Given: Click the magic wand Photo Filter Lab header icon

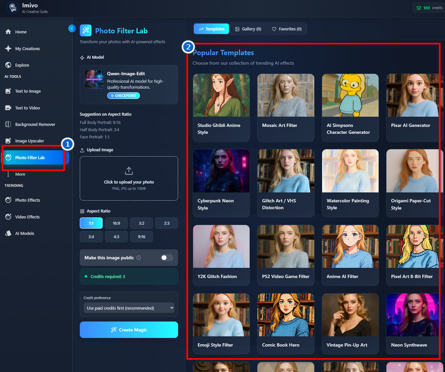Looking at the screenshot, I should (86, 31).
